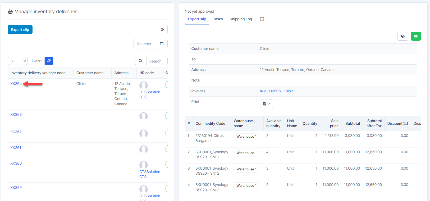Open voucher XK360
This screenshot has width=430, height=201.
click(x=16, y=163)
